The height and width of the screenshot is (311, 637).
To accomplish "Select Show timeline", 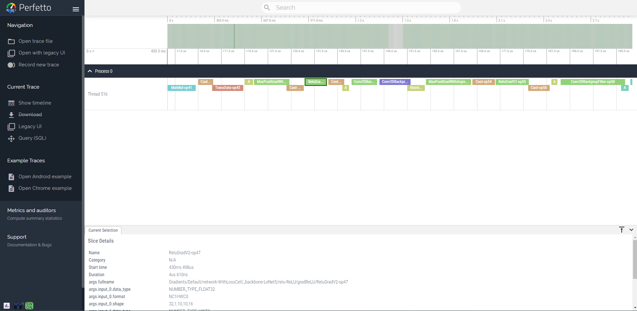I will pos(35,103).
